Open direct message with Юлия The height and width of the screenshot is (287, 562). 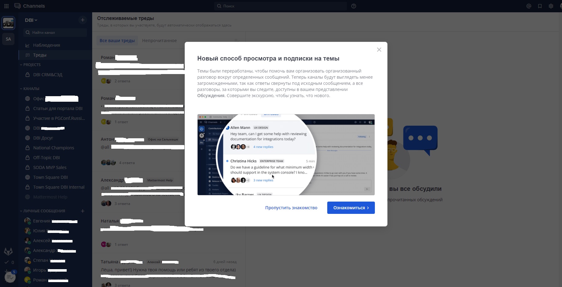coord(55,231)
